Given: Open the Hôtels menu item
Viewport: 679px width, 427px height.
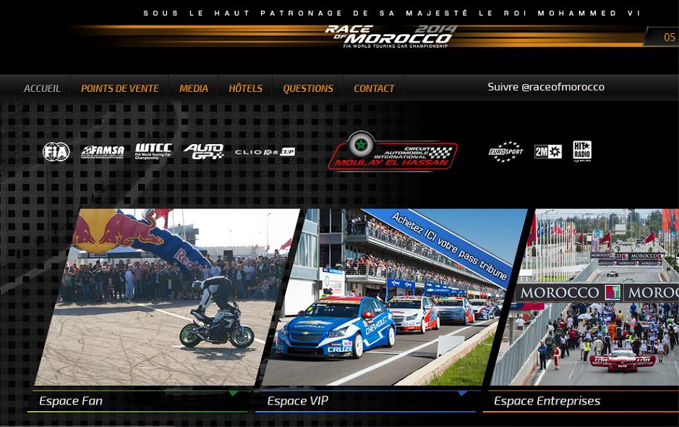Looking at the screenshot, I should pyautogui.click(x=246, y=88).
